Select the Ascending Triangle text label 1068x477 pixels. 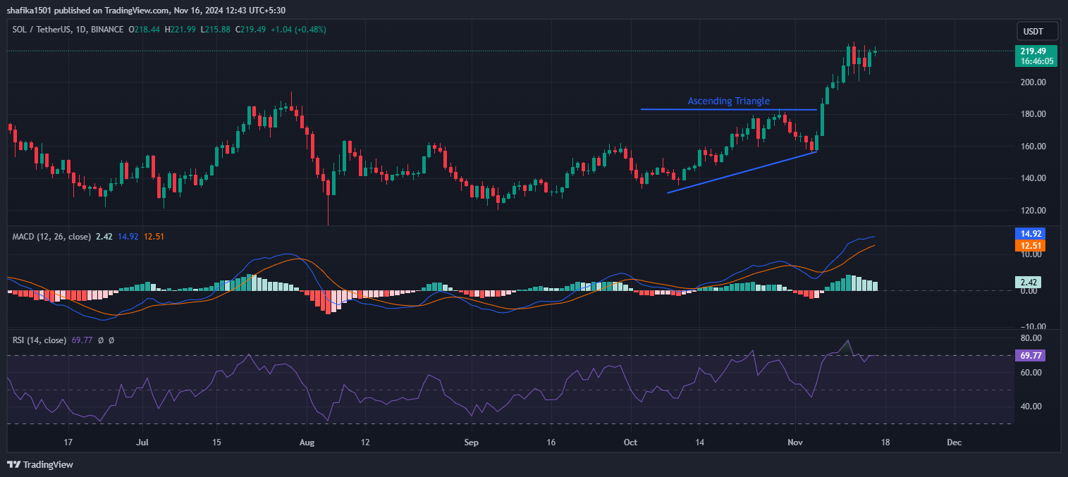729,101
